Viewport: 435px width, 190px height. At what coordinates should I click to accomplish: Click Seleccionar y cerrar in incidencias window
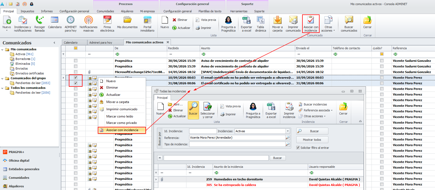coord(208,110)
